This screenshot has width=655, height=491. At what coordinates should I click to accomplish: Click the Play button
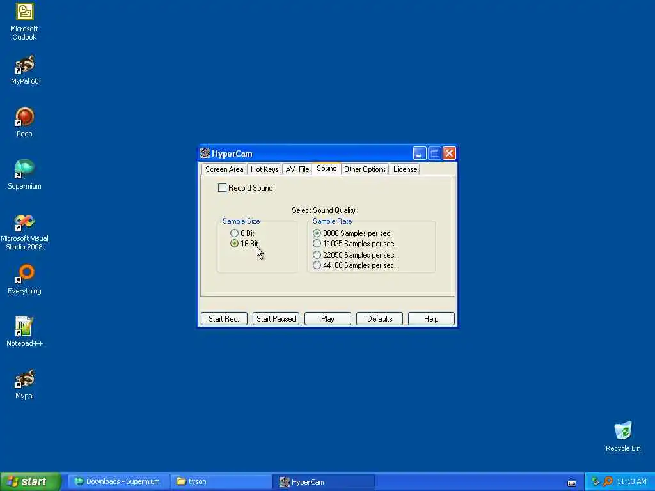(327, 318)
